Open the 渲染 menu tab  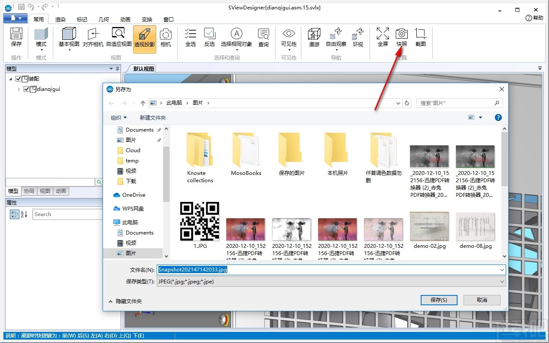tap(60, 19)
